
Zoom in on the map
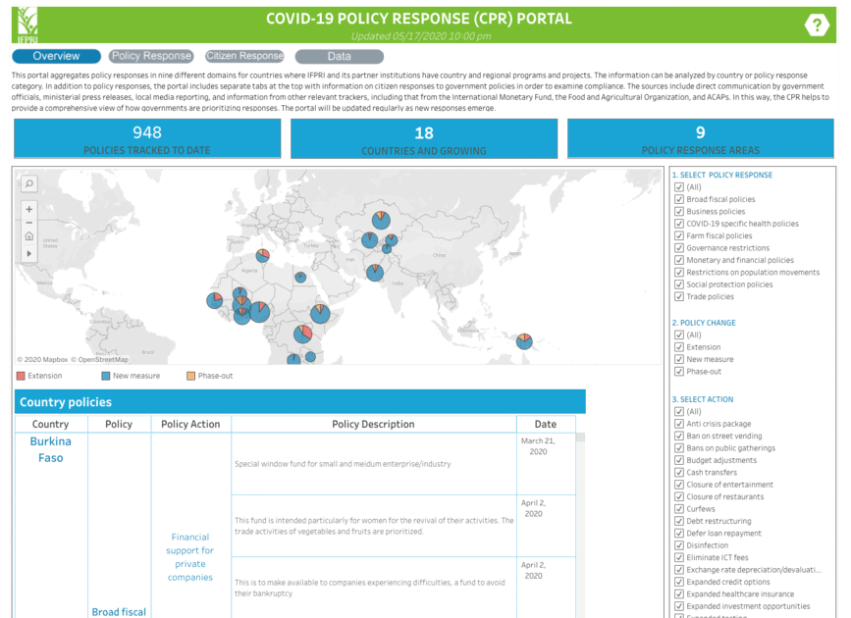pos(28,209)
